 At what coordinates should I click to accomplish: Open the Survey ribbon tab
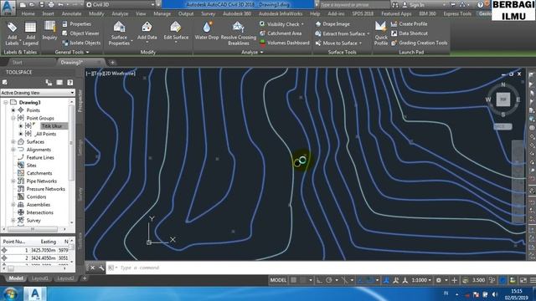[209, 13]
